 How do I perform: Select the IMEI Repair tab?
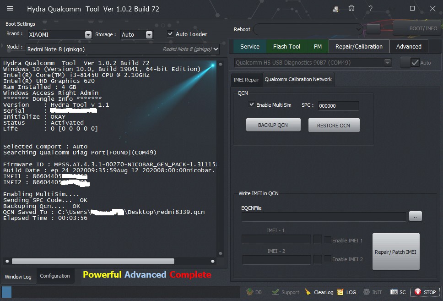coord(246,80)
